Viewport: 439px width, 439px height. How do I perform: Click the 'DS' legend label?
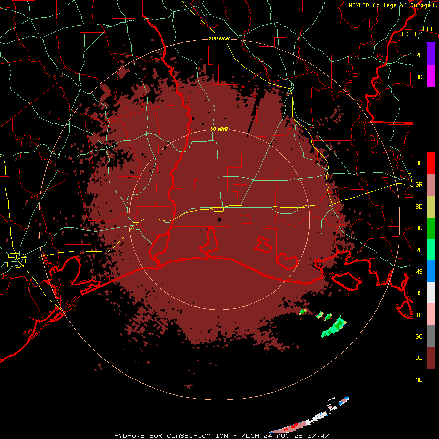(x=419, y=293)
